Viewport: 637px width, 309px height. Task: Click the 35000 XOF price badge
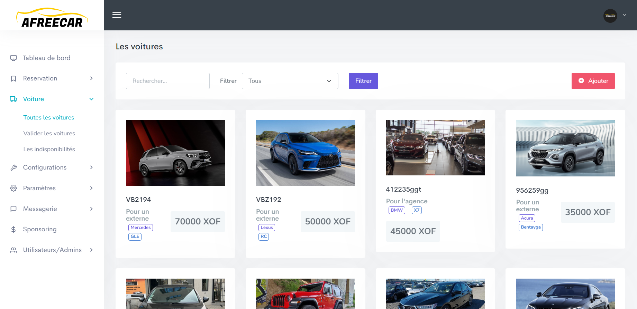pos(588,212)
